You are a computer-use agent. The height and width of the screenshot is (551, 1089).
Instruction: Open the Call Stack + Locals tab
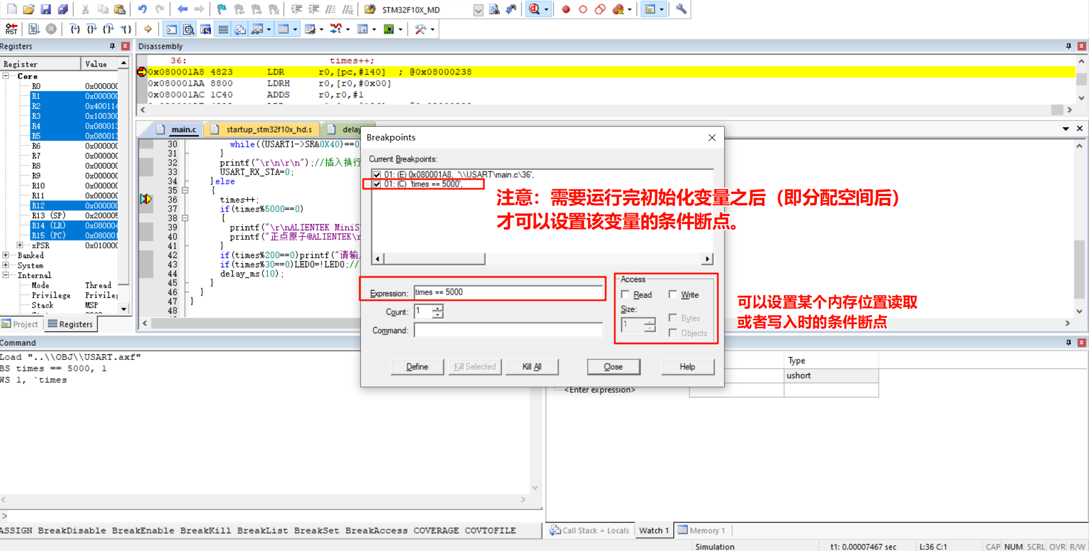point(590,531)
